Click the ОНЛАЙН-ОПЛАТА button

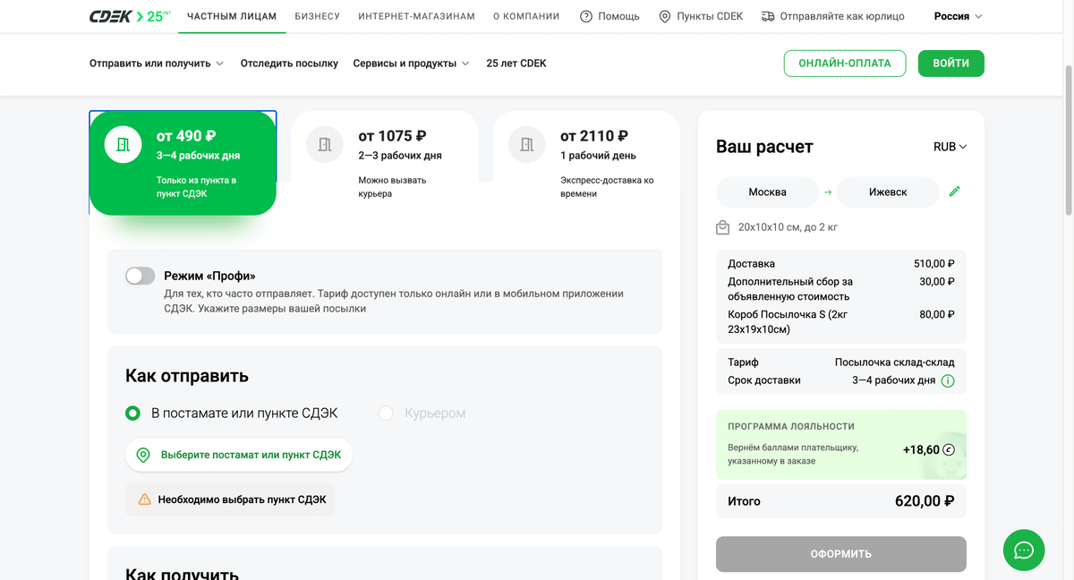pyautogui.click(x=845, y=64)
